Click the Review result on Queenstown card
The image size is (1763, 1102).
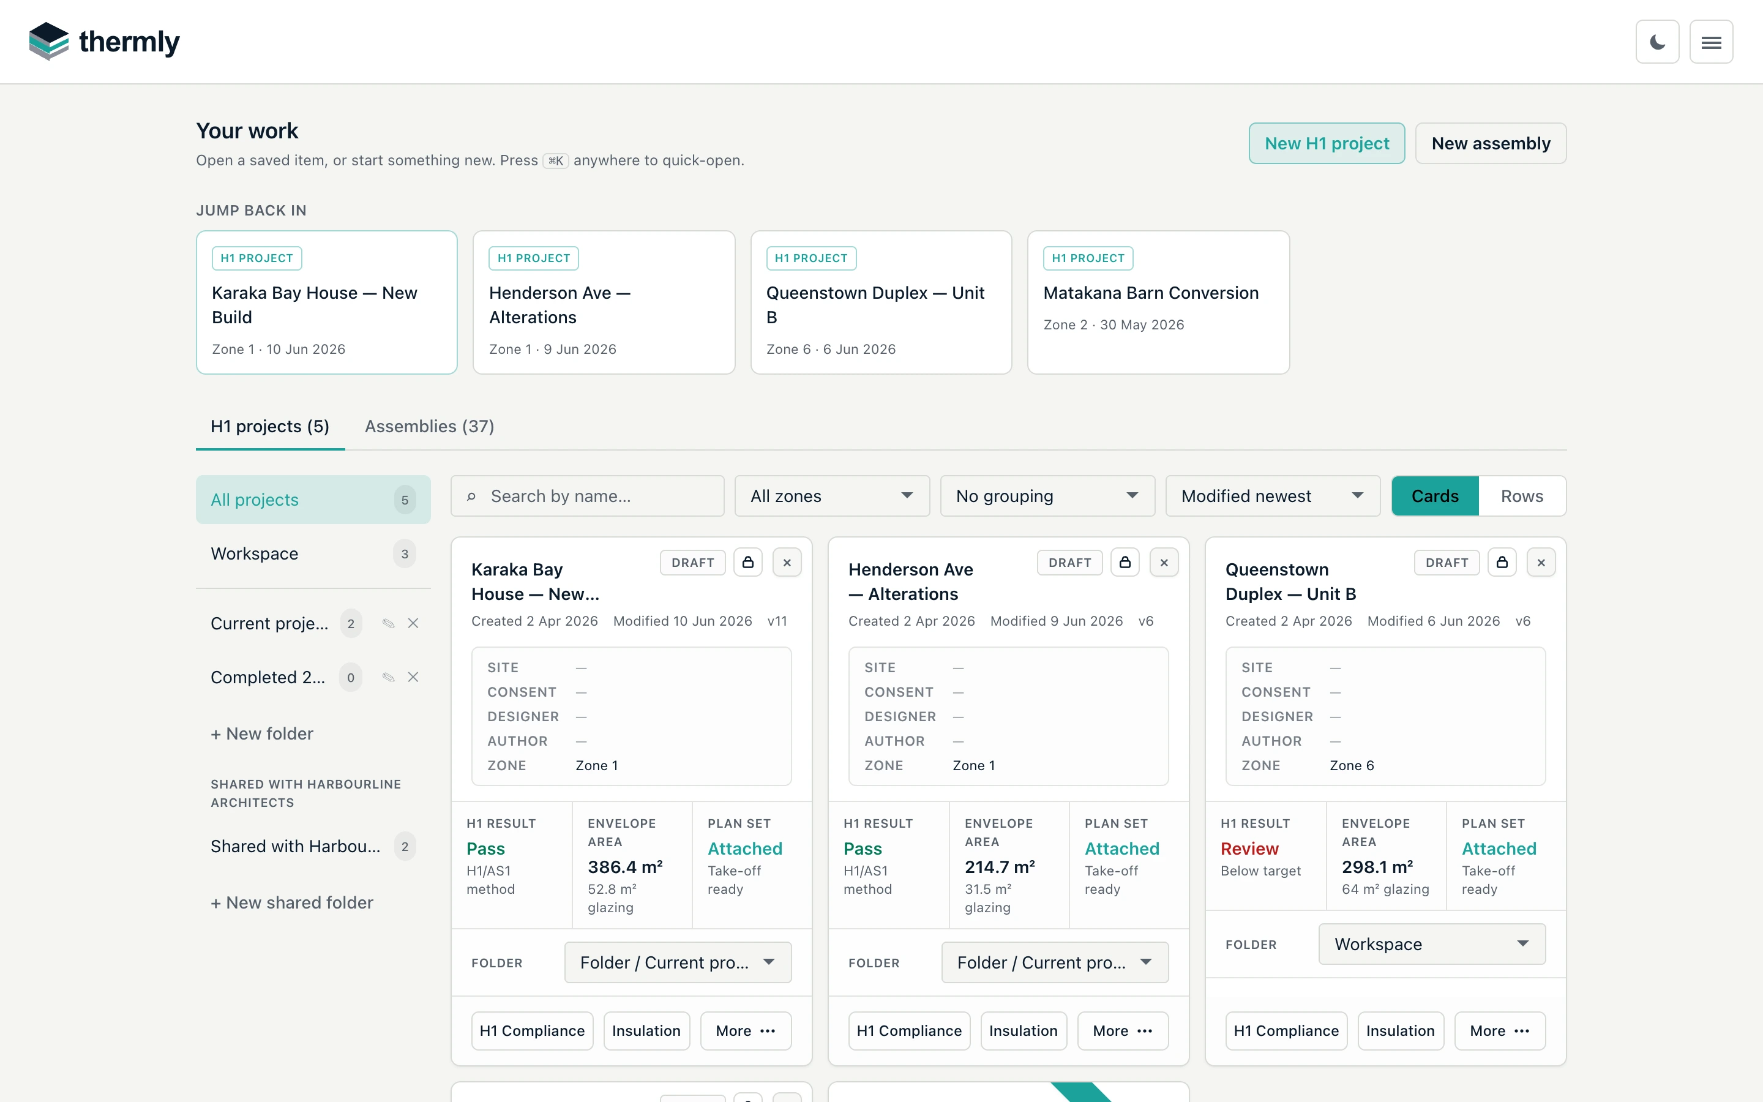(x=1249, y=849)
